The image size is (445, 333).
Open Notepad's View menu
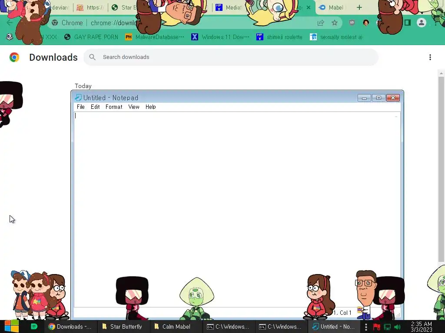pyautogui.click(x=134, y=107)
